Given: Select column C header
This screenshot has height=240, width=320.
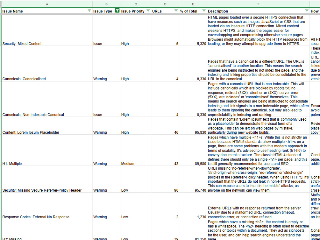Looking at the screenshot, I should pos(136,4).
